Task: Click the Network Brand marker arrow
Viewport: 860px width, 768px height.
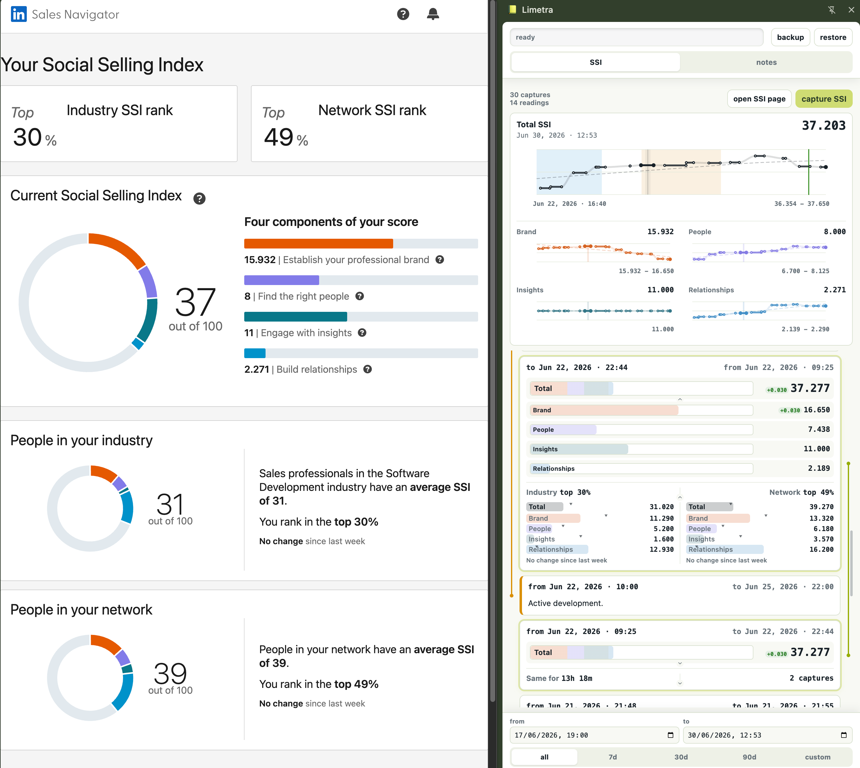Action: pyautogui.click(x=766, y=516)
